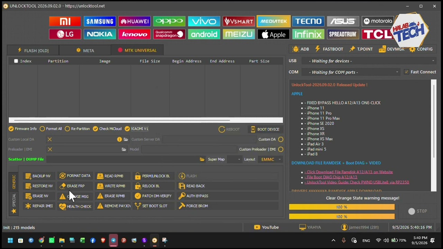
Task: Select the Re-Partition radio option
Action: (x=77, y=129)
